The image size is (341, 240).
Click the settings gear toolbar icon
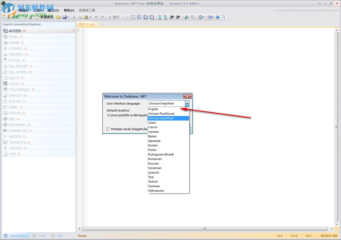tap(200, 17)
